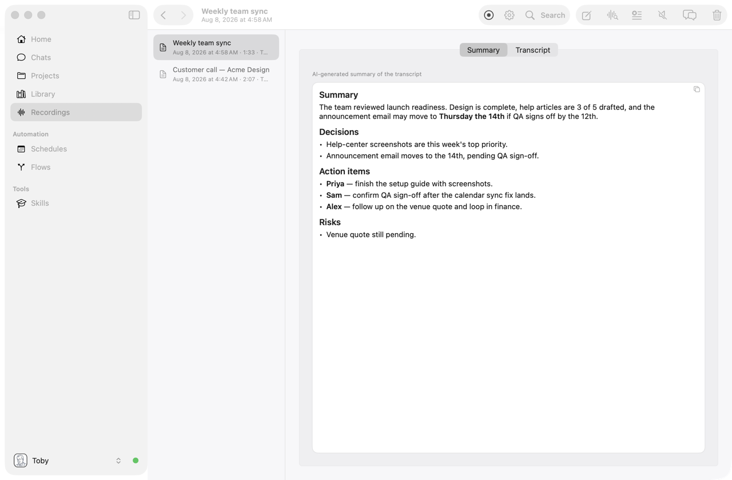Viewport: 732px width, 480px height.
Task: Switch to the Summary tab
Action: point(483,50)
